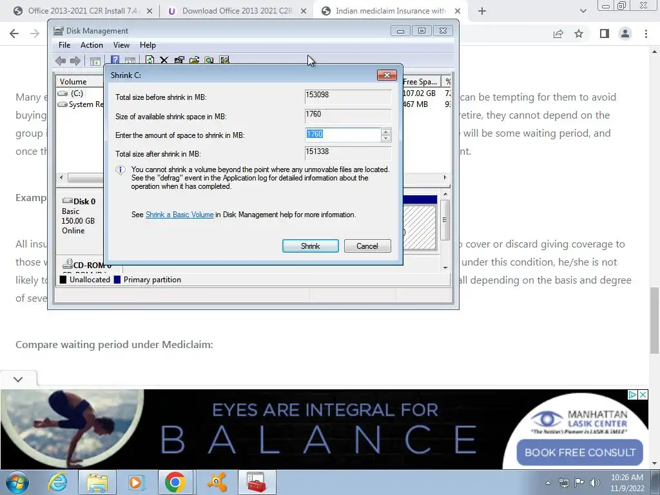The height and width of the screenshot is (495, 660).
Task: Open the Chrome tab search chevron
Action: point(583,11)
